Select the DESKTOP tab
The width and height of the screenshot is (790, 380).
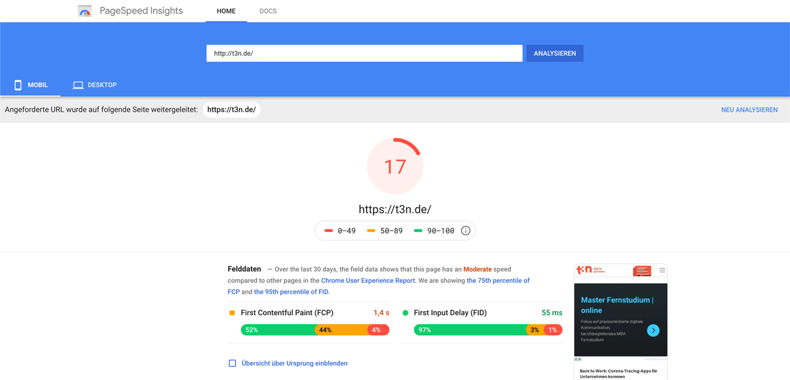pos(94,85)
